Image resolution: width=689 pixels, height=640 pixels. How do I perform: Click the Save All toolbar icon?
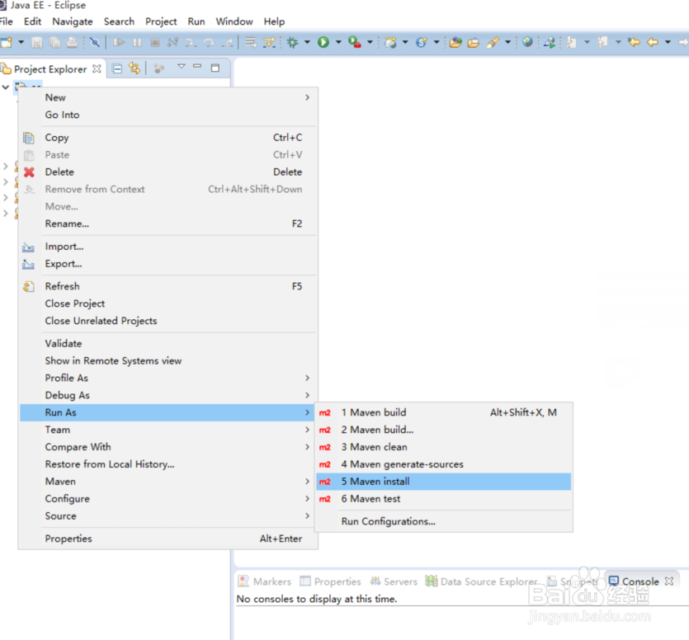(55, 43)
